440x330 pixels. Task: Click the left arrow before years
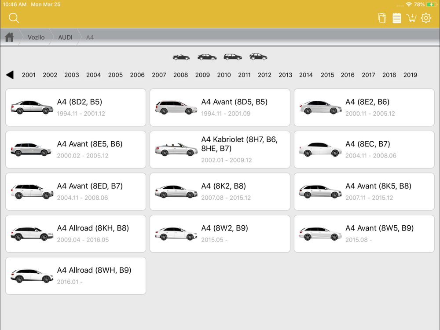tap(10, 75)
